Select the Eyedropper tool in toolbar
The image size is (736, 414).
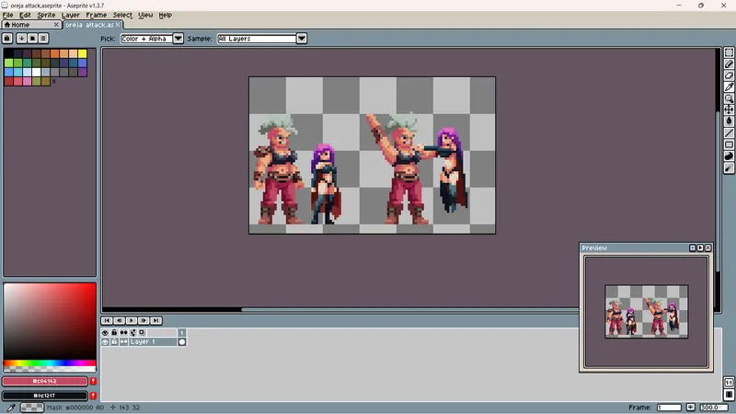click(x=729, y=86)
